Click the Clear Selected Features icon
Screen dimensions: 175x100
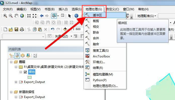tap(63, 15)
